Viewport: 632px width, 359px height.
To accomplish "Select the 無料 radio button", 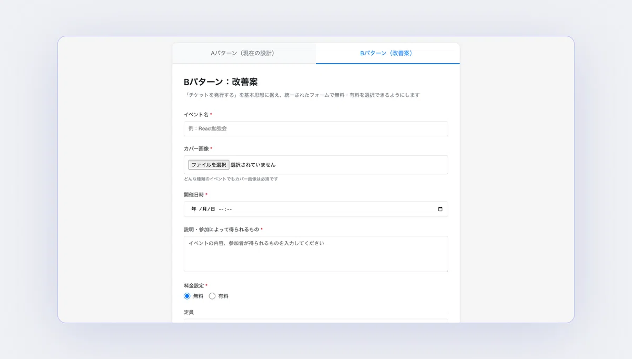I will (187, 296).
